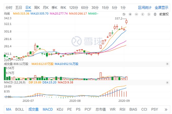
Task: Select the 年K tab
Action: coord(63,7)
